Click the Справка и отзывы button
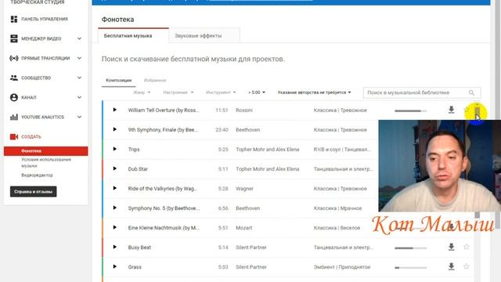501x282 pixels. coord(33,191)
